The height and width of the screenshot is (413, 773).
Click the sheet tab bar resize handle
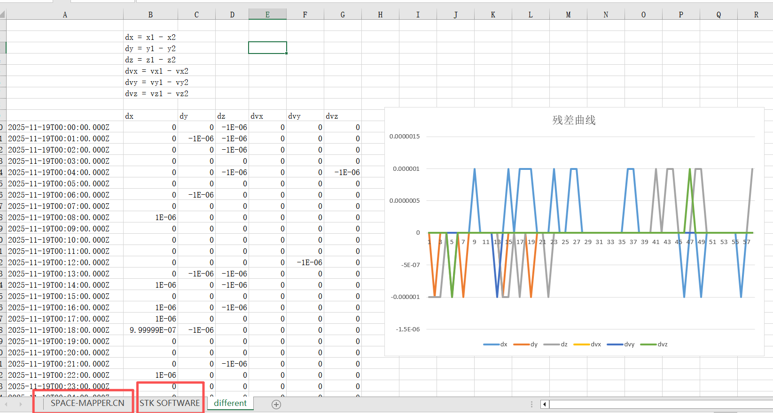click(x=531, y=404)
